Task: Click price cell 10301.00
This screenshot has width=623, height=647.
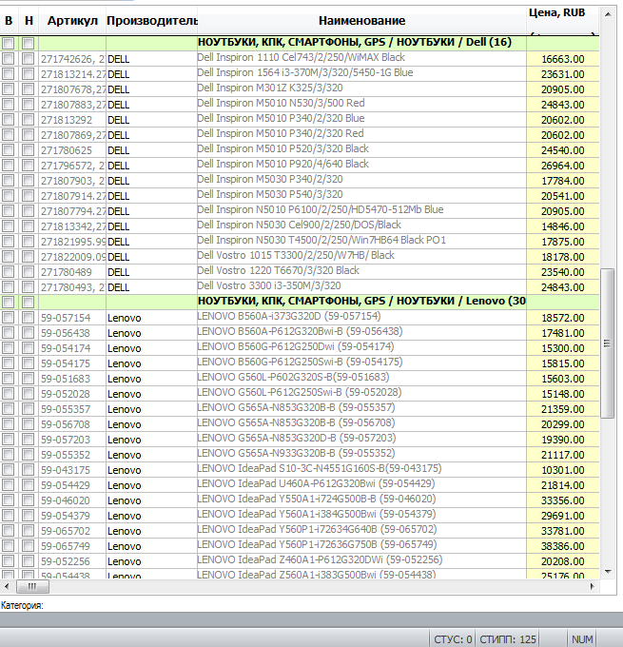Action: click(563, 470)
